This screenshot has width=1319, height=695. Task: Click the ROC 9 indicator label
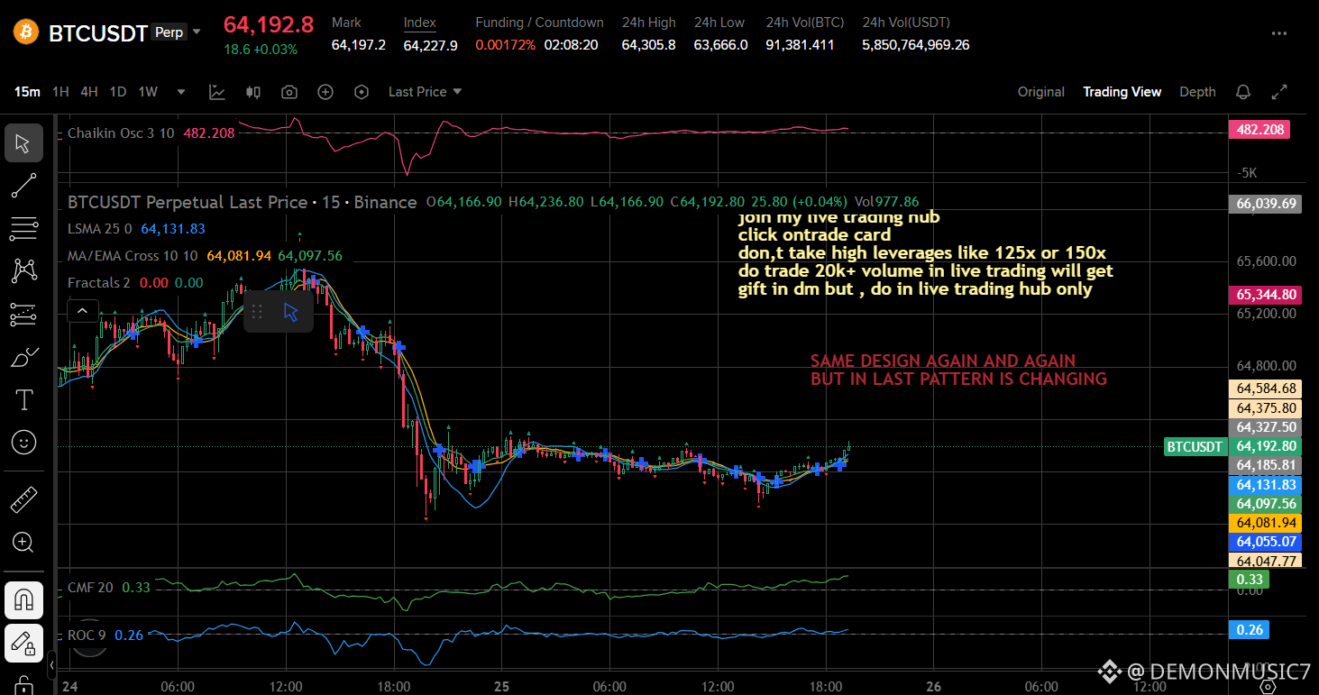pyautogui.click(x=87, y=636)
